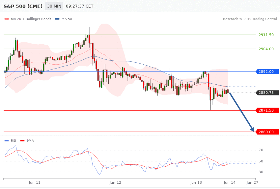Viewport: 280px width, 189px height.
Task: Click the 2911.50 resistance price label
Action: [266, 35]
